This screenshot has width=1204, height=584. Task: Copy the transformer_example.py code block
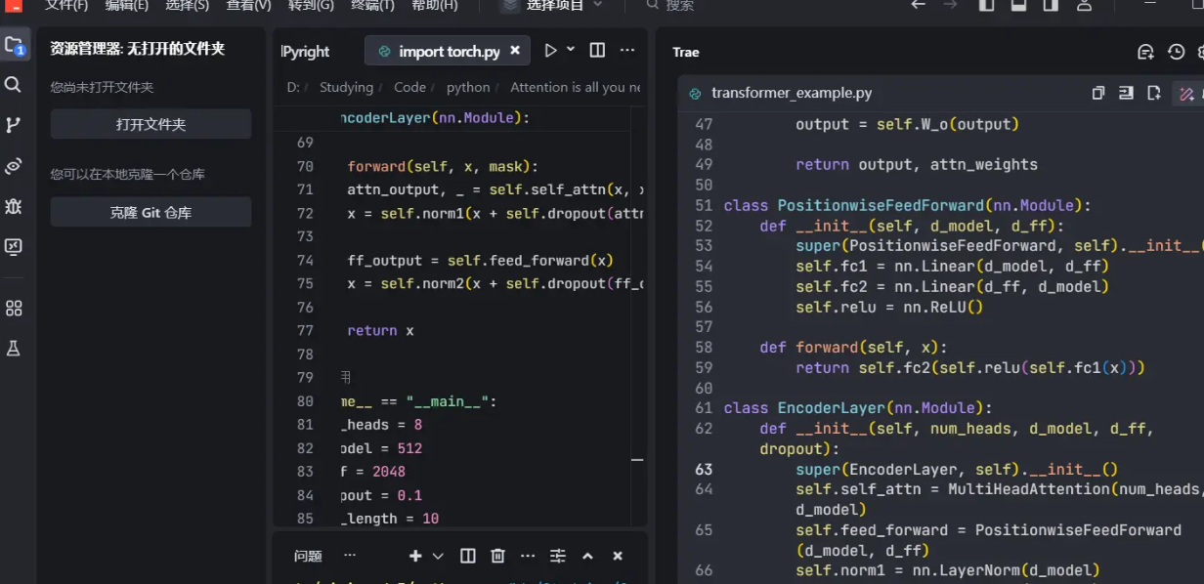1098,93
